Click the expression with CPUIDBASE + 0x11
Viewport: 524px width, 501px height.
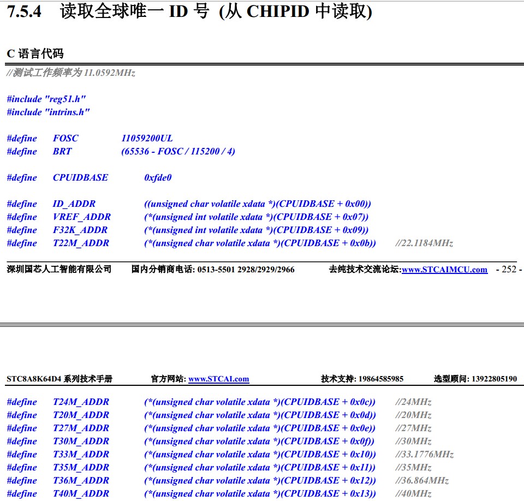[260, 467]
